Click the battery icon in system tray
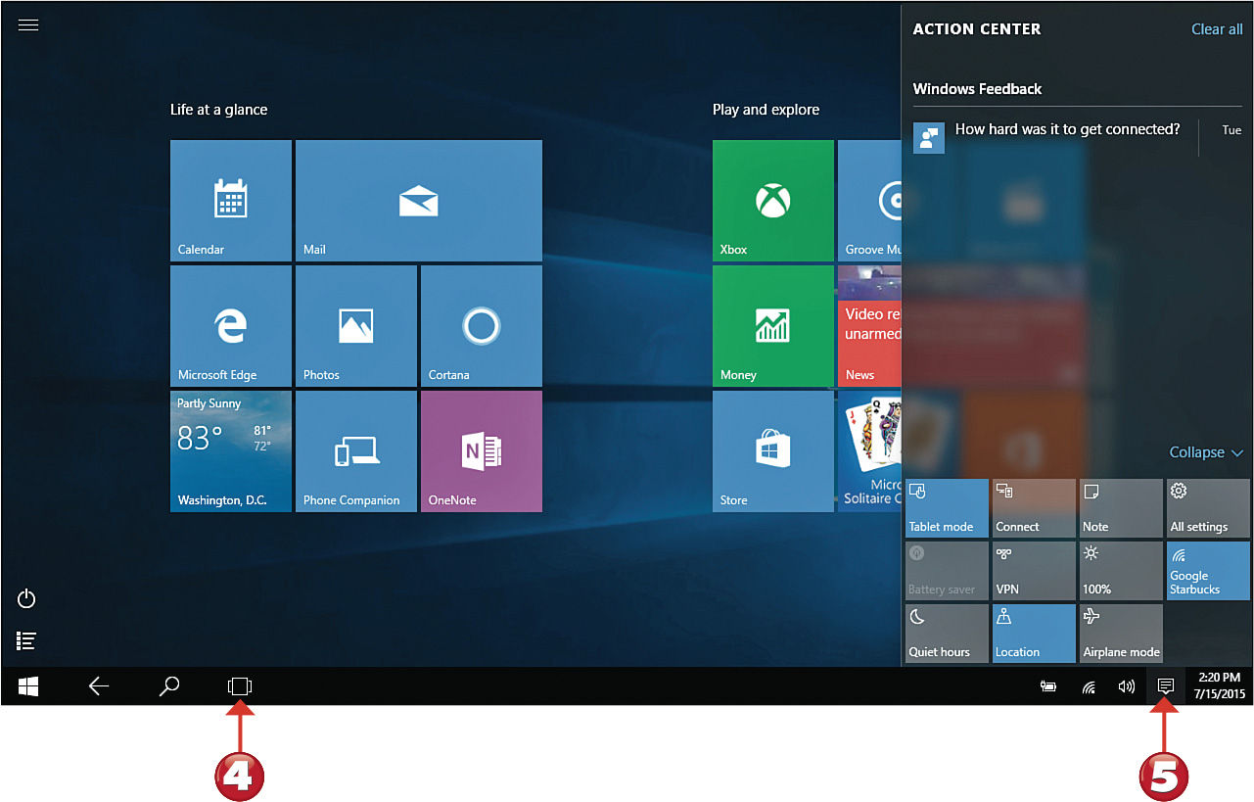Image resolution: width=1254 pixels, height=802 pixels. coord(1048,687)
